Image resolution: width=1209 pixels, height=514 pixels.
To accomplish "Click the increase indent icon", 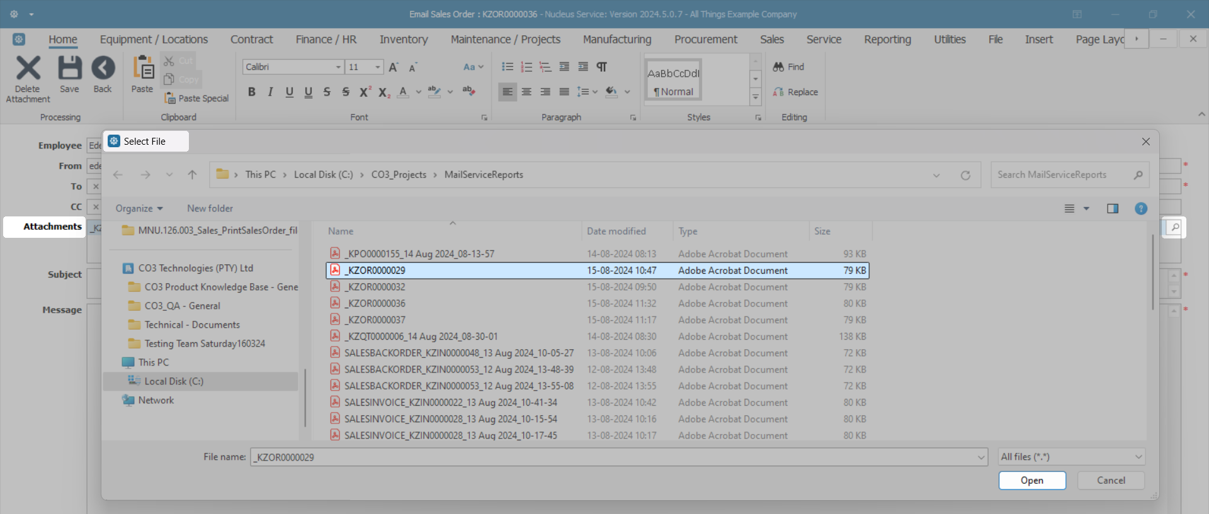I will [583, 67].
